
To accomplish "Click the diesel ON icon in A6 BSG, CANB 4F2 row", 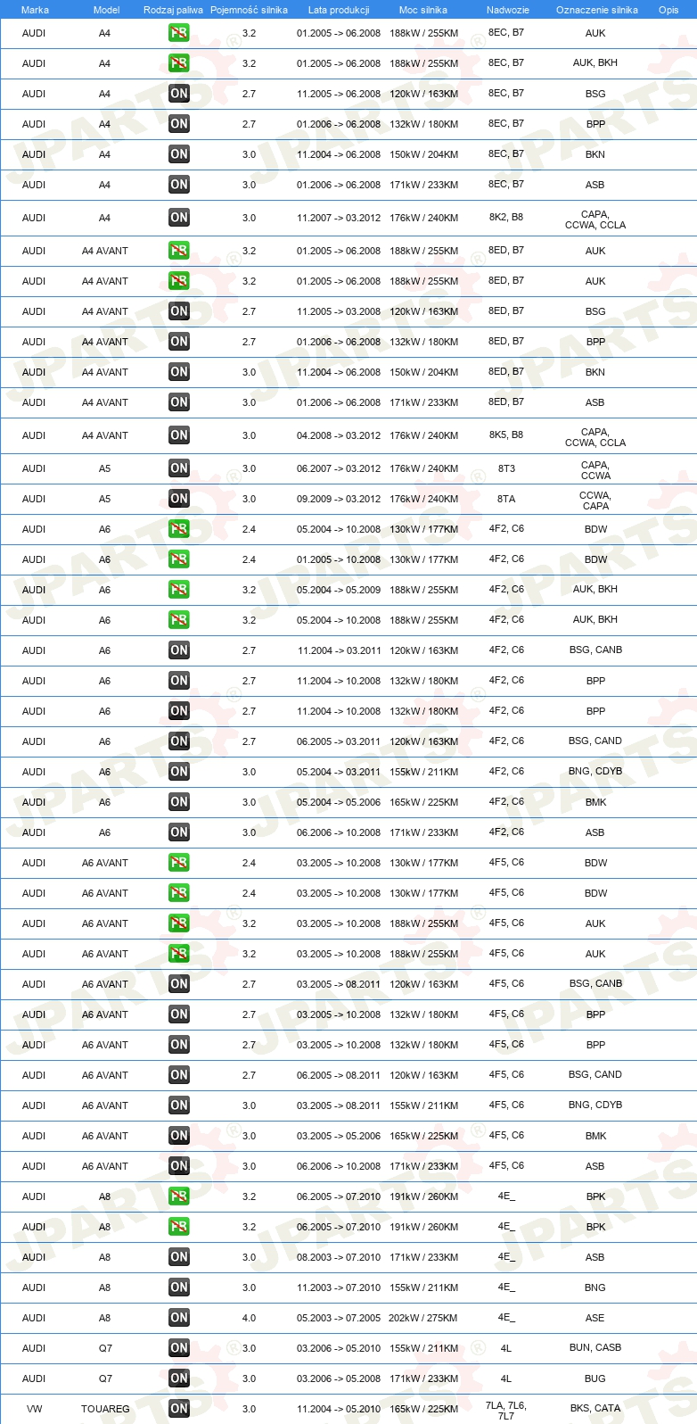I will click(179, 650).
